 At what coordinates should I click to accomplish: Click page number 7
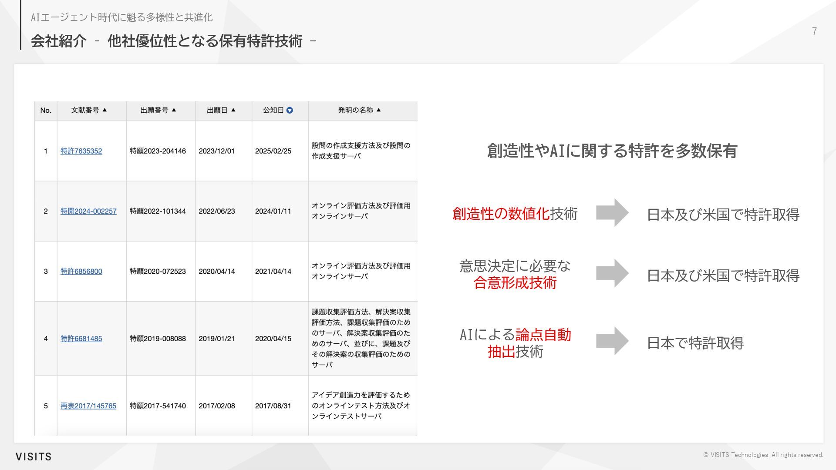pyautogui.click(x=814, y=31)
